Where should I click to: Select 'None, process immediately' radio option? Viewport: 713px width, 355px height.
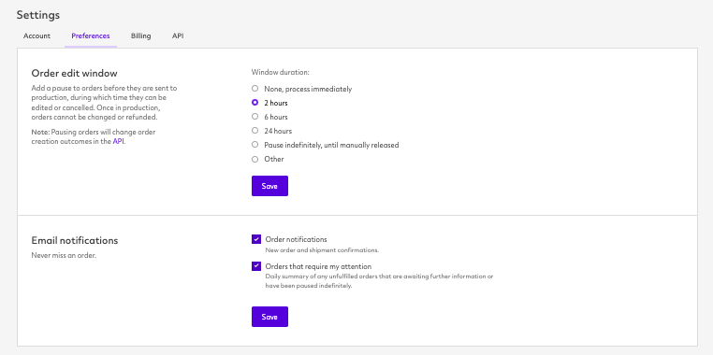tap(255, 89)
